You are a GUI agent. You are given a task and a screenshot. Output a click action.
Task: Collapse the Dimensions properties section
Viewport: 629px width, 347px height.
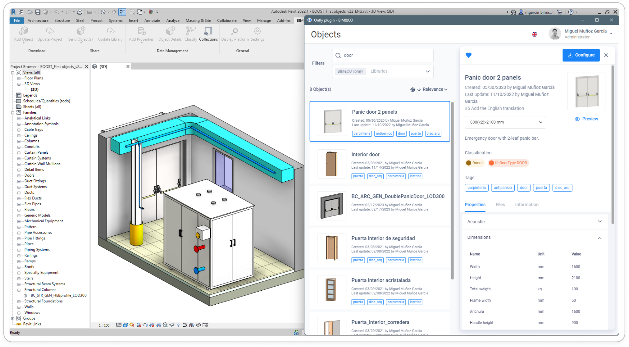click(x=534, y=238)
